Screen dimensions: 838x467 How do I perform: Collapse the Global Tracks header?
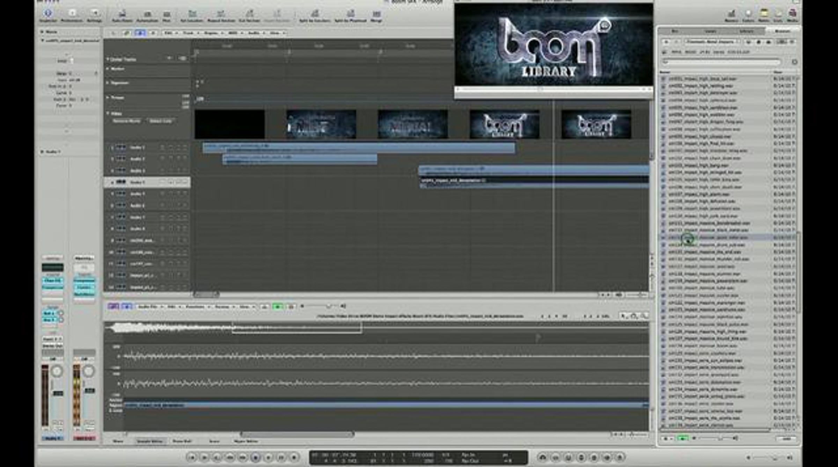[108, 59]
